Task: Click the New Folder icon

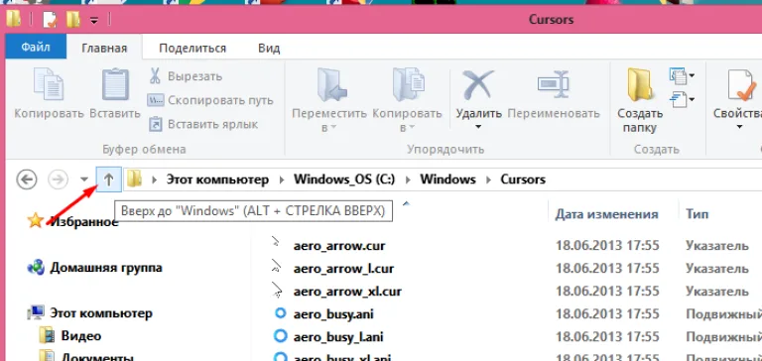Action: point(641,84)
